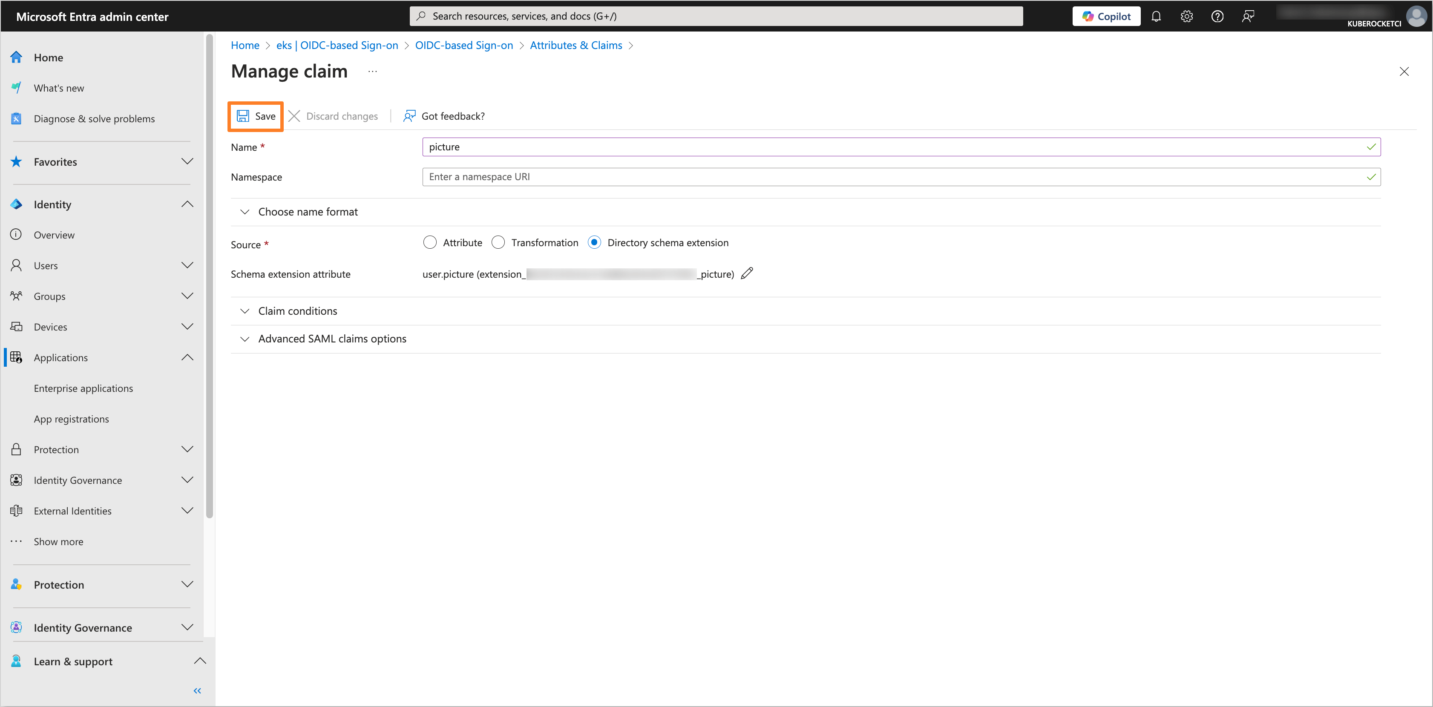
Task: Select the Attribute radio button
Action: (429, 242)
